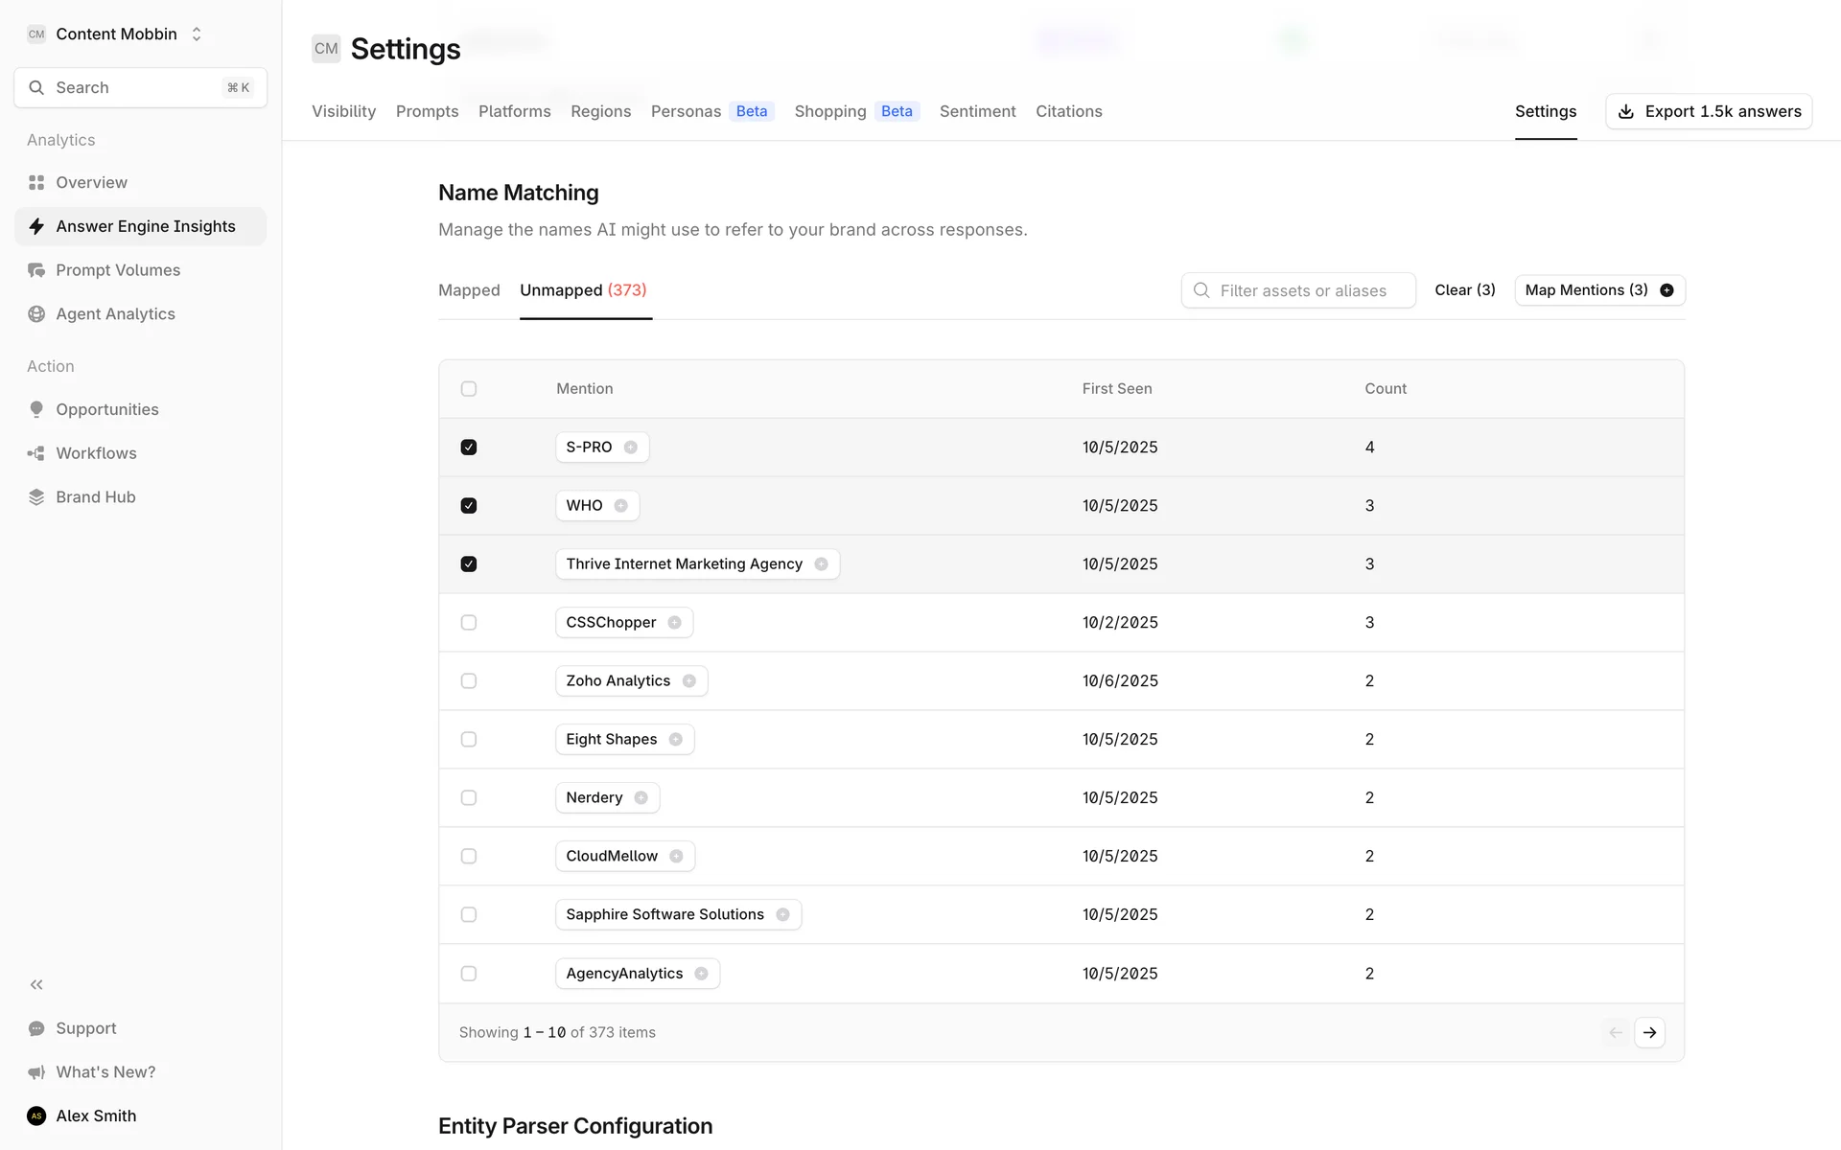The width and height of the screenshot is (1841, 1150).
Task: Open Brand Hub via its layers icon
Action: tap(36, 497)
